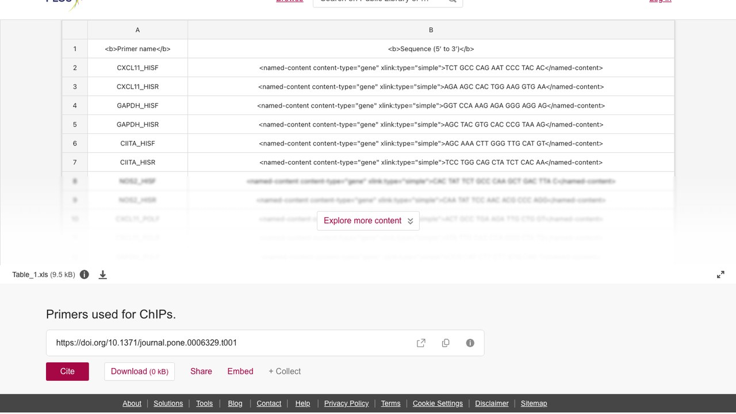Click the sequence GGT CCA AAG AGA cell
Viewport: 736px width, 414px height.
[x=431, y=106]
